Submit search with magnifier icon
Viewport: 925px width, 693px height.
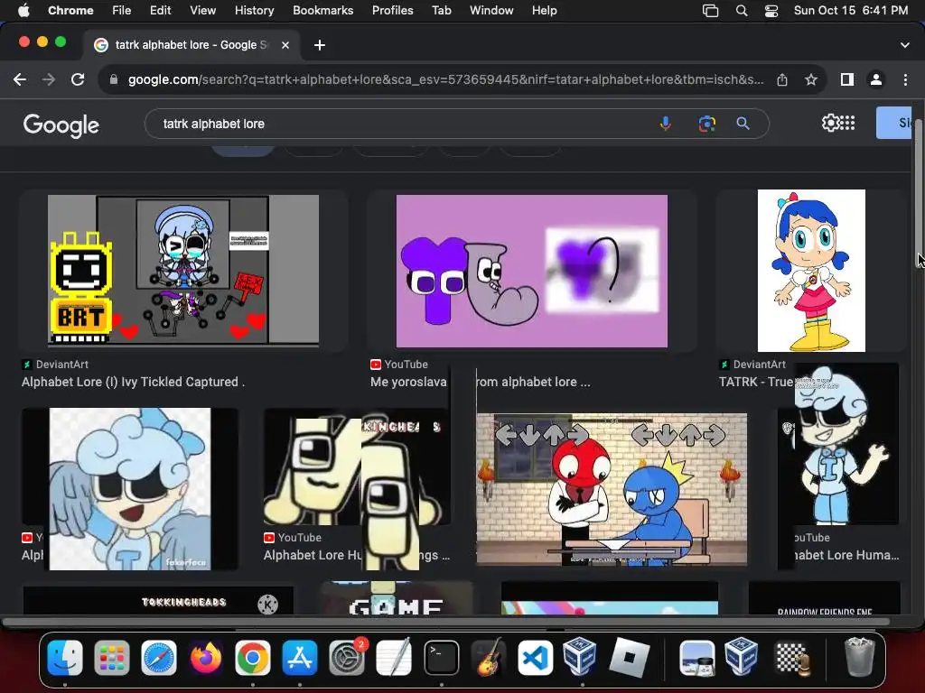(x=743, y=124)
